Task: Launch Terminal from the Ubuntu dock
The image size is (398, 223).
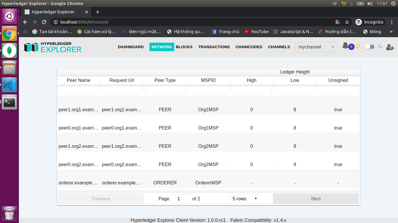Action: coord(9,102)
